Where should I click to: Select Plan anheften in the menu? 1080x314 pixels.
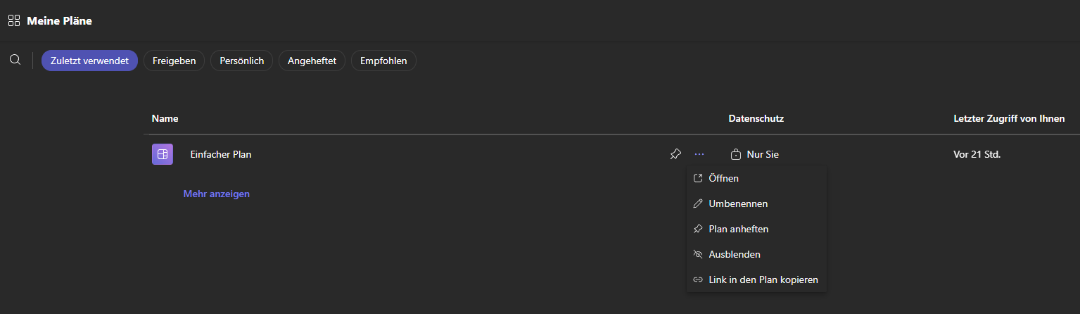coord(756,229)
